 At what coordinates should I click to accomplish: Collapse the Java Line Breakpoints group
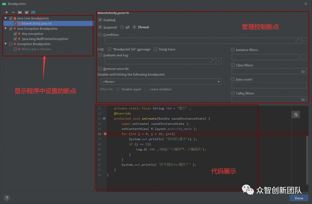click(6, 18)
